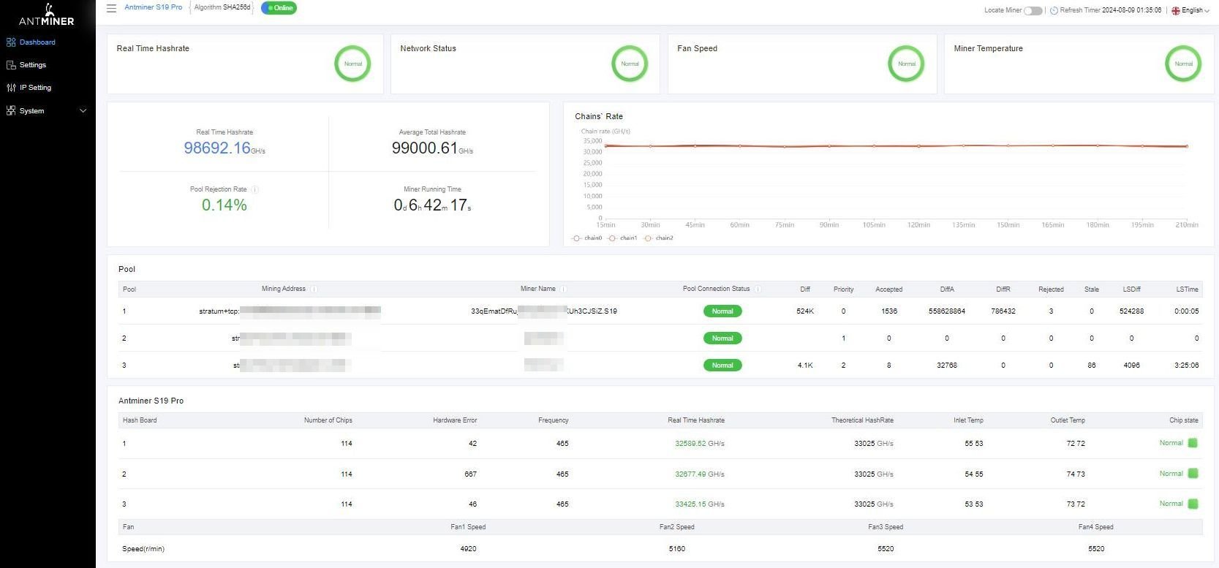The width and height of the screenshot is (1219, 568).
Task: Click the Online status badge
Action: coord(279,8)
